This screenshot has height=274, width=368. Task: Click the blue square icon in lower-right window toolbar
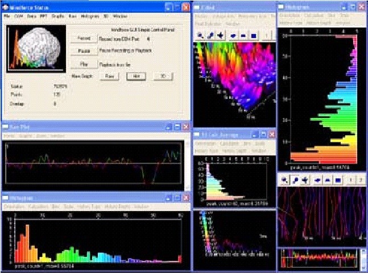click(338, 180)
